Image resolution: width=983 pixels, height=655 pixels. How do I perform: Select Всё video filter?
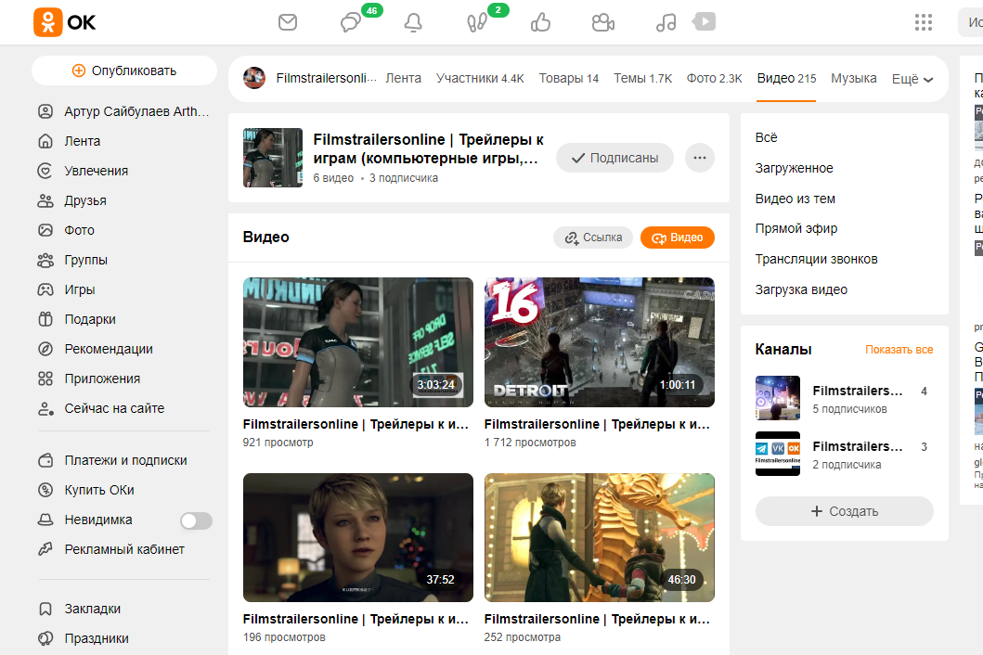[x=766, y=137]
